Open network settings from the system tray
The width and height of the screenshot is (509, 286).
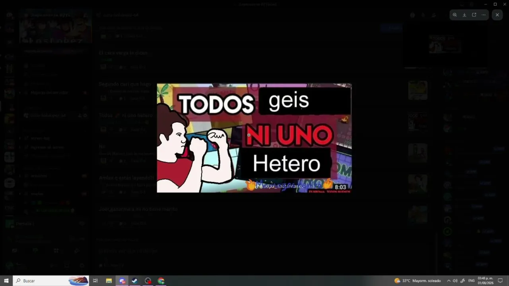(x=462, y=281)
